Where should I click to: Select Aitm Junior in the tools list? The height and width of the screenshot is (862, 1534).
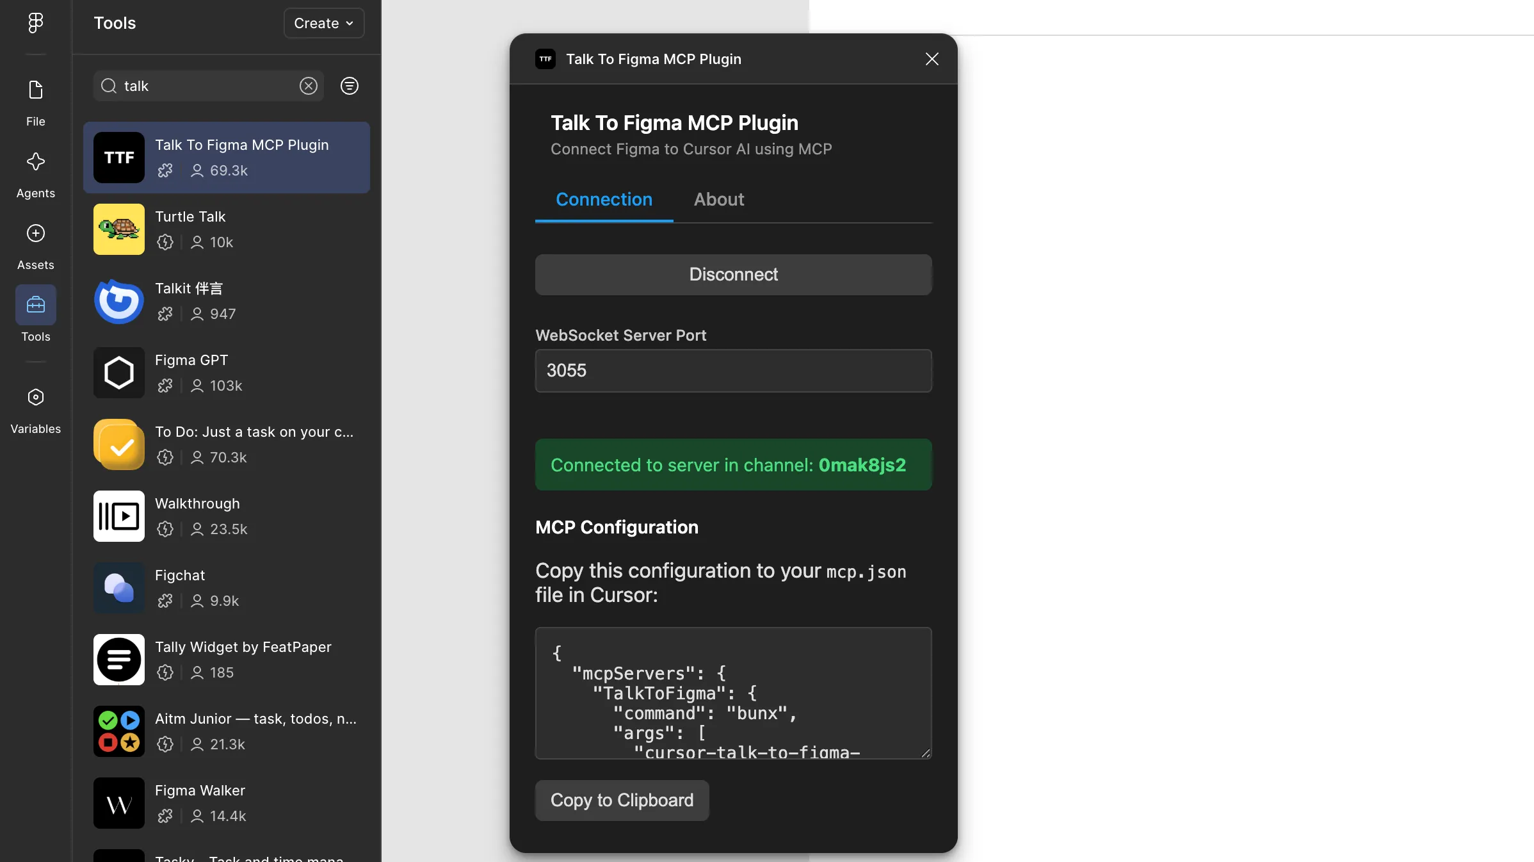click(x=227, y=731)
